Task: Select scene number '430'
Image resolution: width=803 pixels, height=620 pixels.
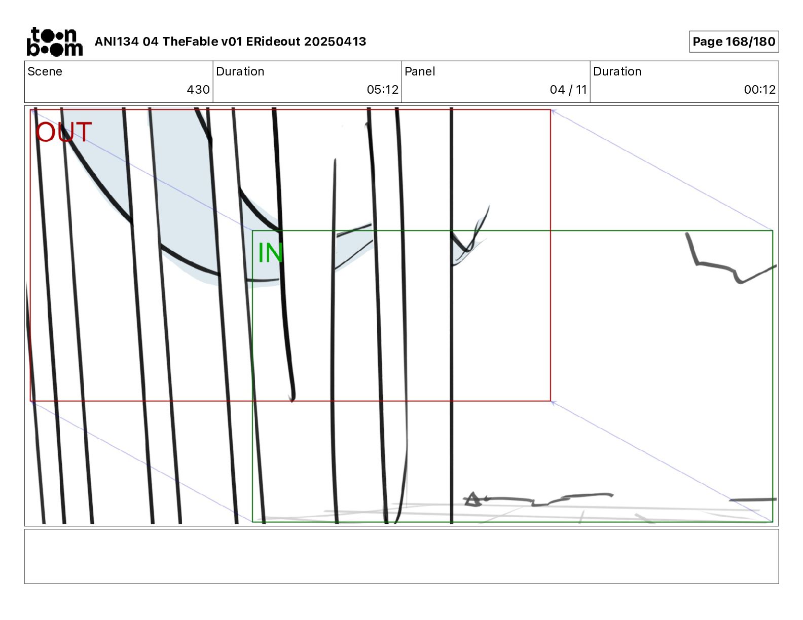Action: [x=198, y=90]
